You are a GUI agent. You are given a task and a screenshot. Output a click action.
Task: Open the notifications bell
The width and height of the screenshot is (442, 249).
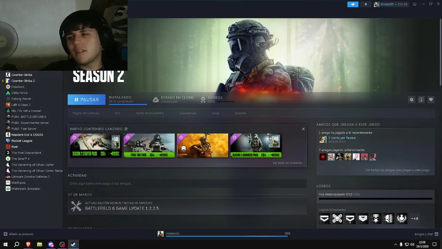tap(366, 4)
